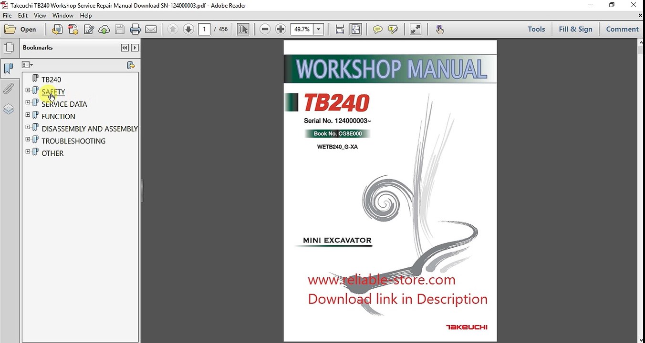Image resolution: width=645 pixels, height=343 pixels.
Task: Click the Open folder icon
Action: (x=10, y=30)
